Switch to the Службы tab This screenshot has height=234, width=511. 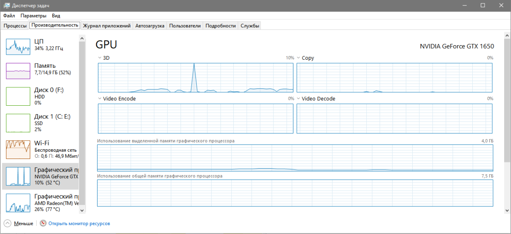click(x=250, y=26)
